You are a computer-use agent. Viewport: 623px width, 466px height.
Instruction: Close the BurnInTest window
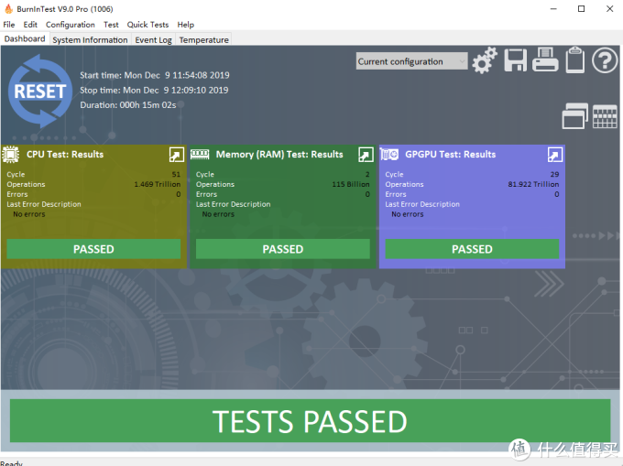point(610,9)
